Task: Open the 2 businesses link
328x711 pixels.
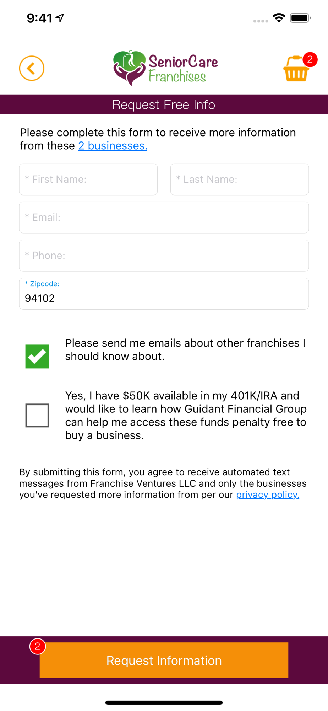Action: [113, 146]
